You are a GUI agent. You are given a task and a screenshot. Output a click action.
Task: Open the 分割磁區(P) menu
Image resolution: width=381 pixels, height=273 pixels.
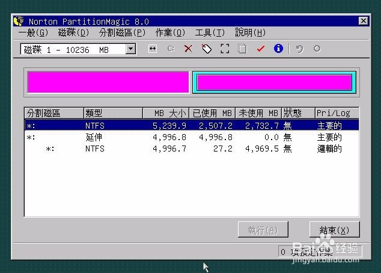pos(122,32)
